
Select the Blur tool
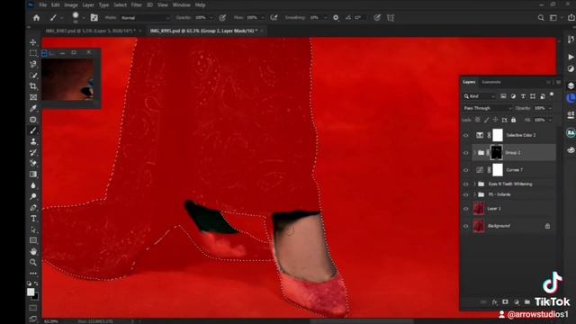pyautogui.click(x=33, y=185)
